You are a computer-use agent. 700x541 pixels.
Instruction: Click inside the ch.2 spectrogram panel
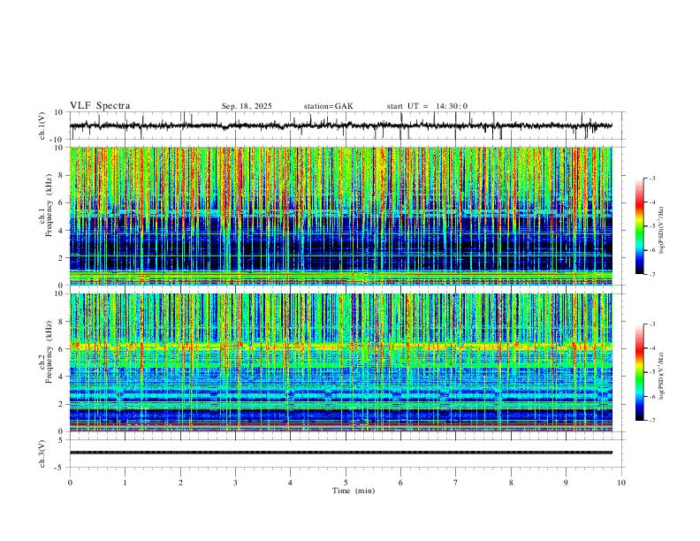341,362
